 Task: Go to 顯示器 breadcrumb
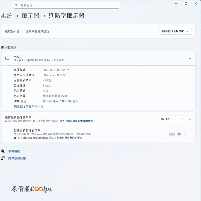[31, 16]
